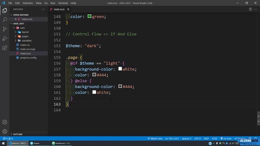Screen dimensions: 260x146
Task: Open the Terminal menu
Action: click(63, 3)
